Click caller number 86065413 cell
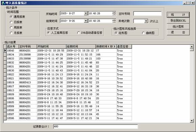Image resolution: width=196 pixels, height=132 pixels. 28,82
